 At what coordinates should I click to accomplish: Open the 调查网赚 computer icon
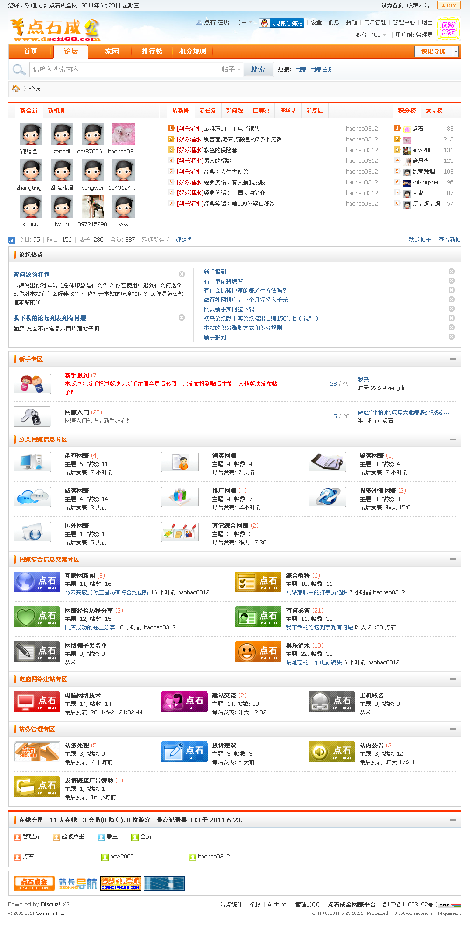[x=32, y=462]
